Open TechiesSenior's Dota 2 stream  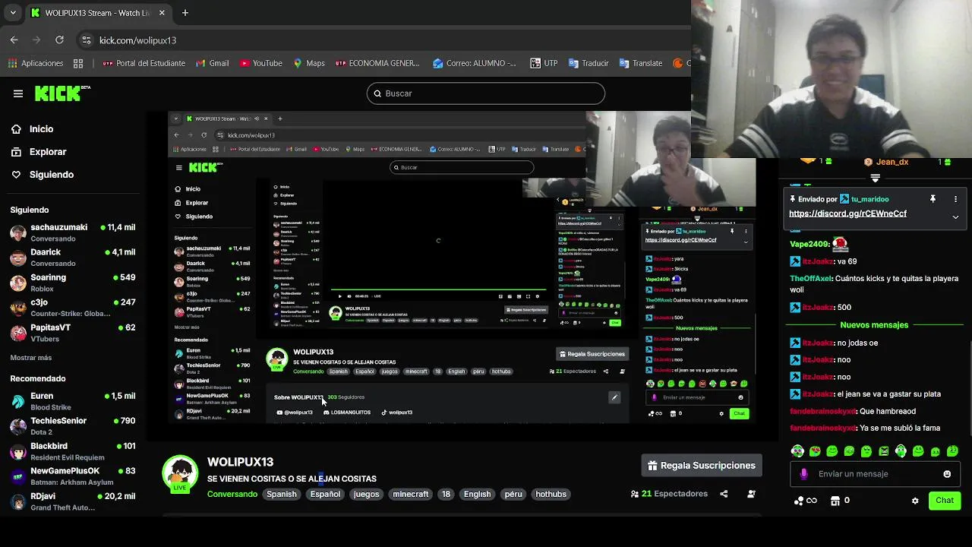click(72, 426)
